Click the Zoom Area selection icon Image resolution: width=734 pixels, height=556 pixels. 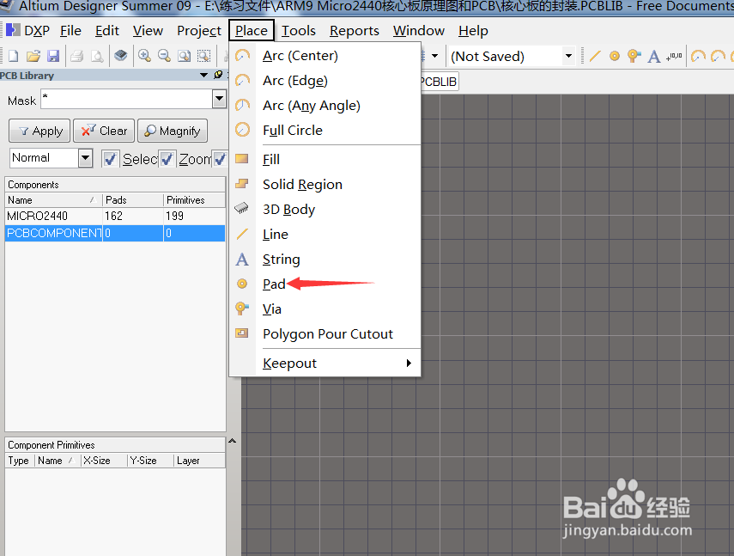(203, 56)
